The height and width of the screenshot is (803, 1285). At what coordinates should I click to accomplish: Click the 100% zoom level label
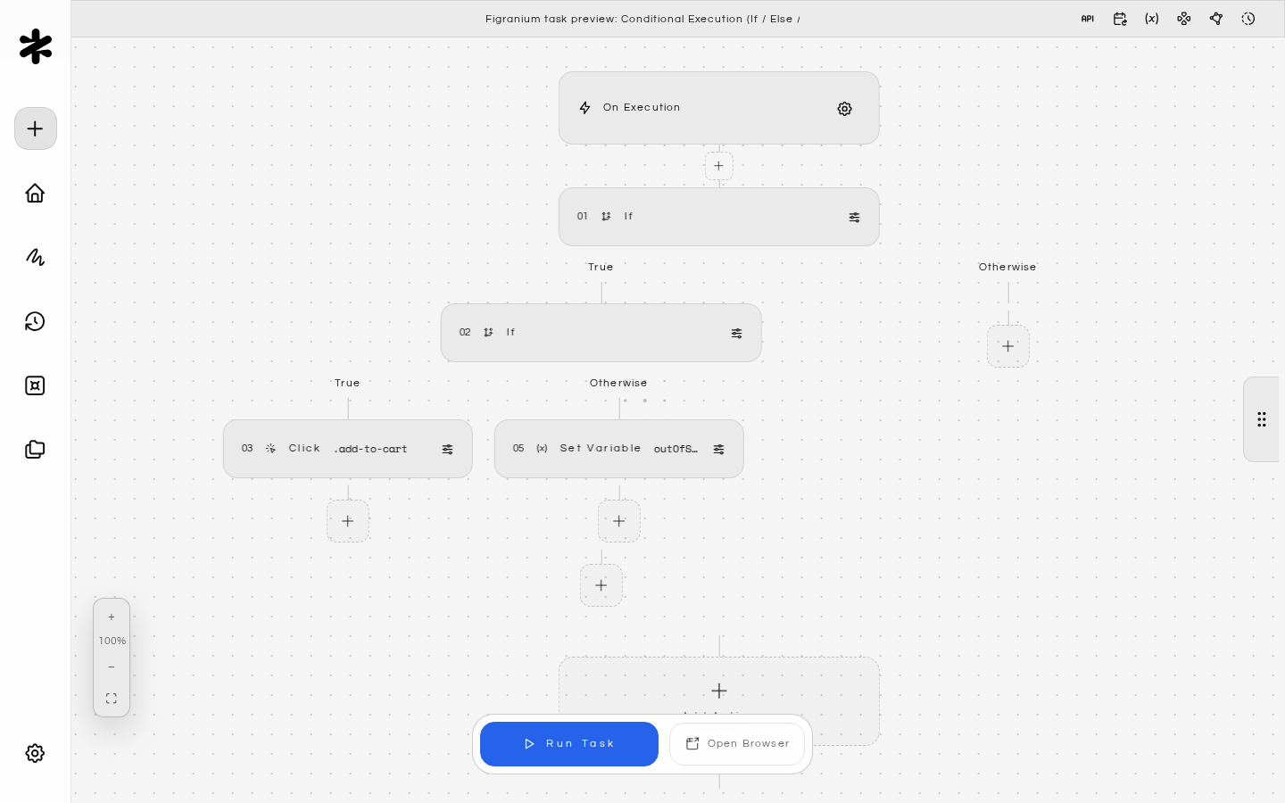pos(112,642)
